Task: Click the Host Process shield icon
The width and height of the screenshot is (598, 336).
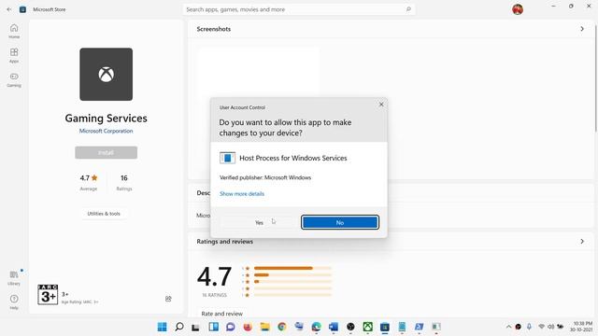Action: [227, 158]
